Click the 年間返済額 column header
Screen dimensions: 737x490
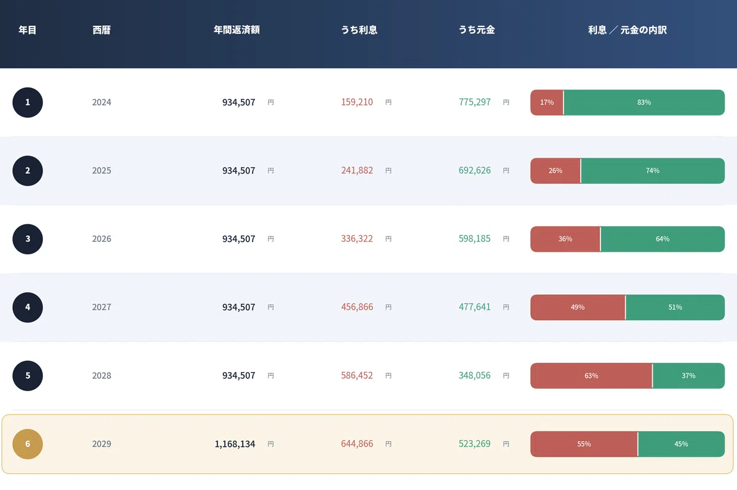point(236,29)
